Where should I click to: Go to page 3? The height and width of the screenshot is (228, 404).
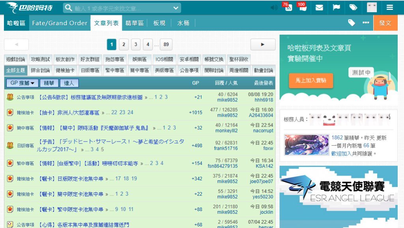136,45
